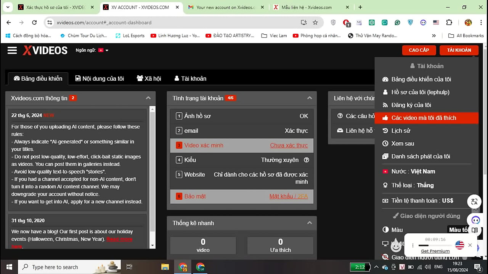Select the Ảnh hồ sơ row

pos(242,116)
